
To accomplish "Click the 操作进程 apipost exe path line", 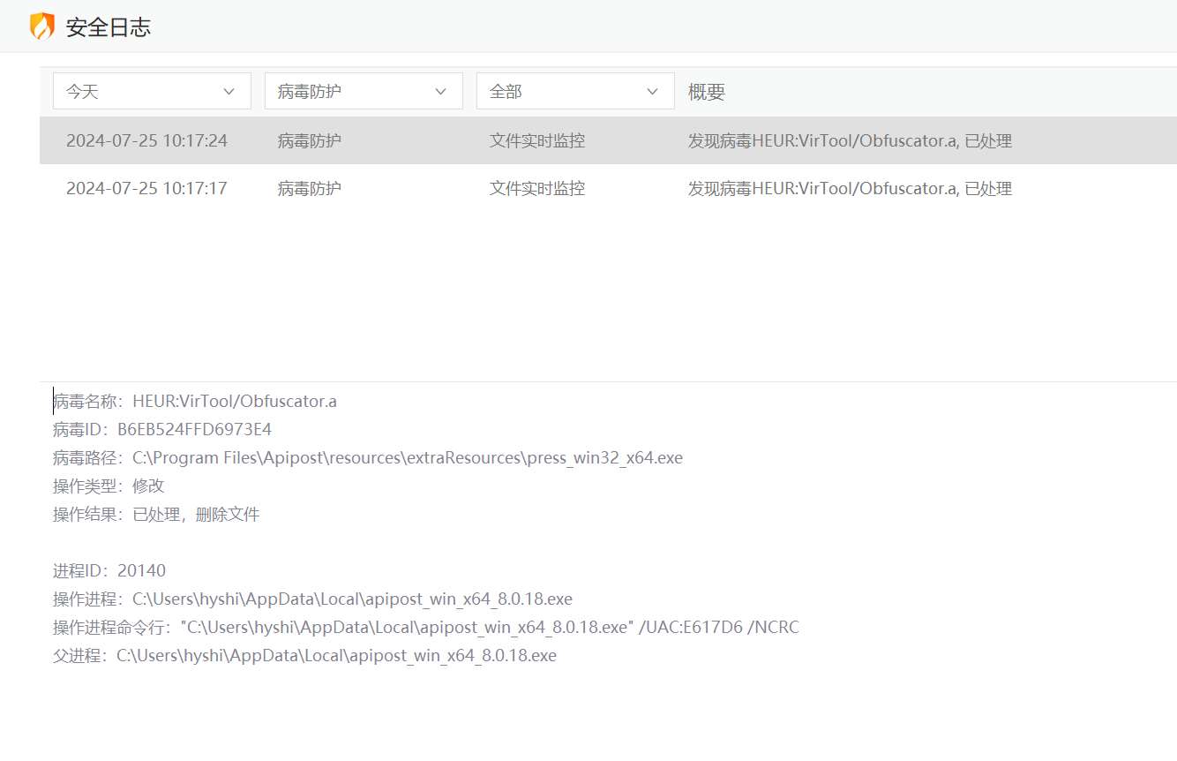I will [x=312, y=599].
